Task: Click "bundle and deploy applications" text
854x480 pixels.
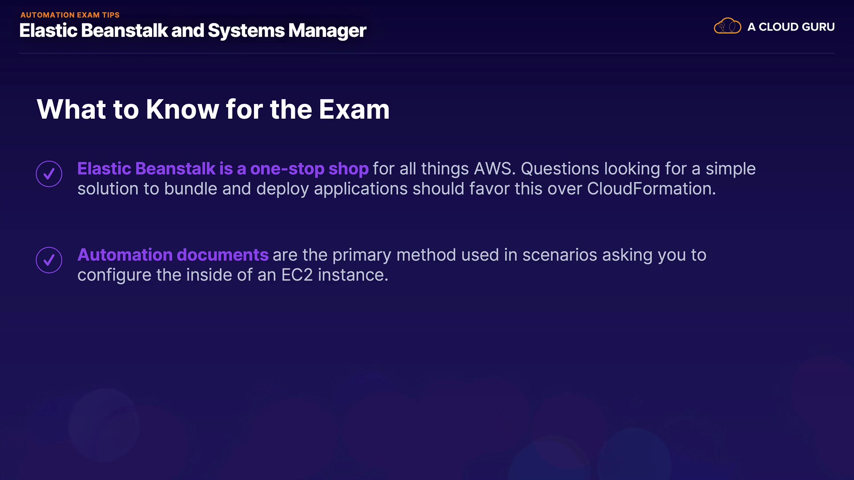Action: click(286, 189)
